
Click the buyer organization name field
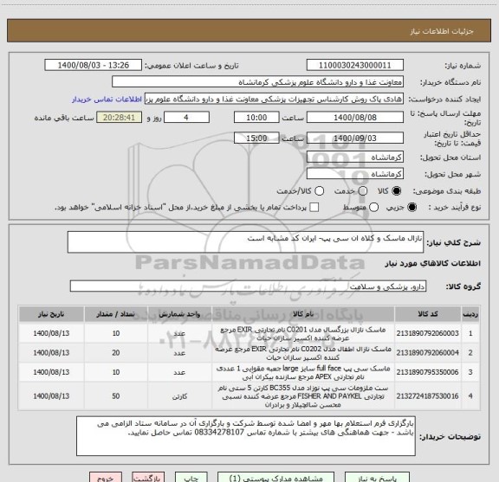click(x=258, y=82)
